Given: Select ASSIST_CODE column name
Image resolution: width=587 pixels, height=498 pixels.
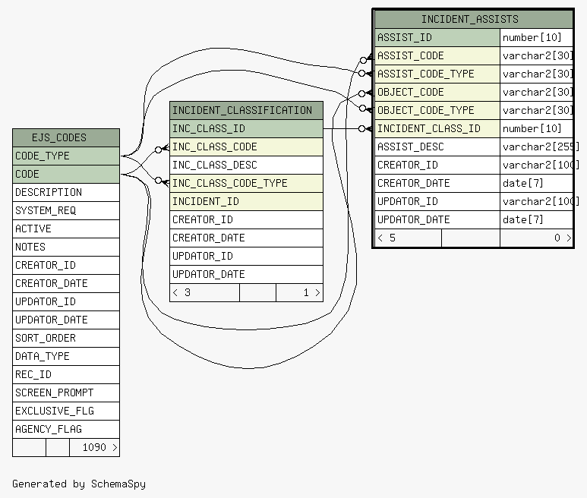Looking at the screenshot, I should (437, 55).
